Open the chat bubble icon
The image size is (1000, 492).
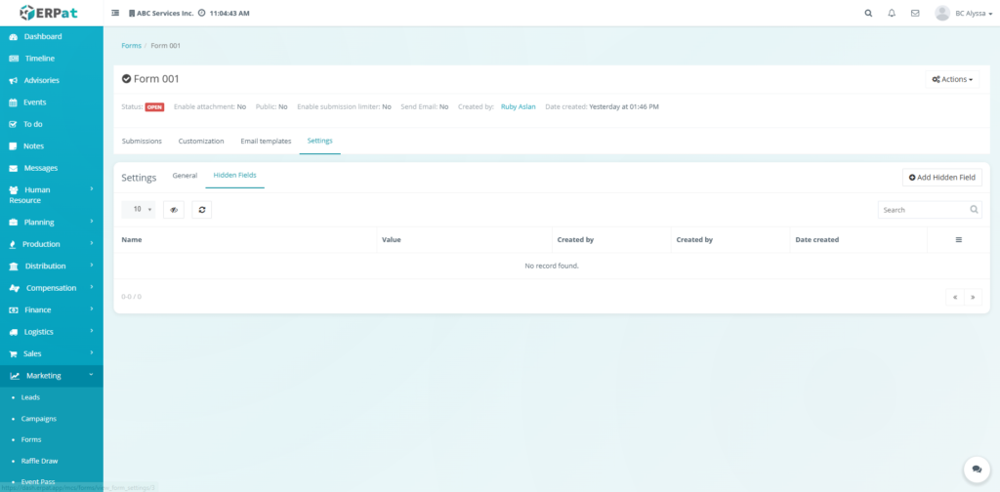click(976, 470)
